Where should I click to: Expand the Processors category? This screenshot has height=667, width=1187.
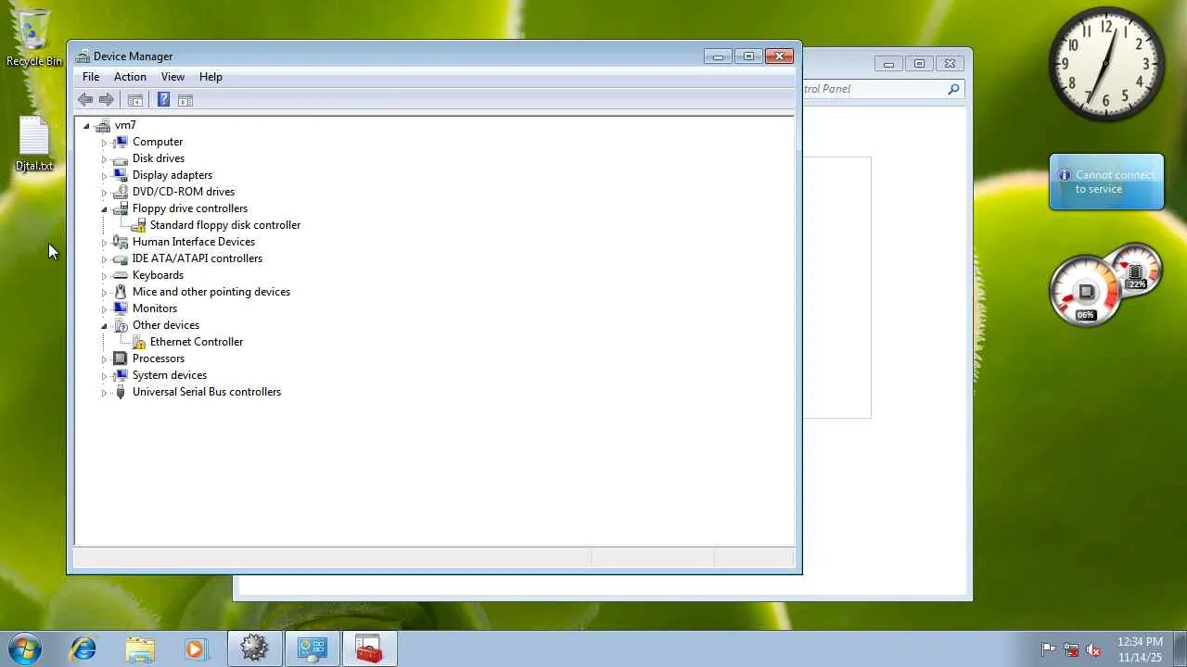104,359
